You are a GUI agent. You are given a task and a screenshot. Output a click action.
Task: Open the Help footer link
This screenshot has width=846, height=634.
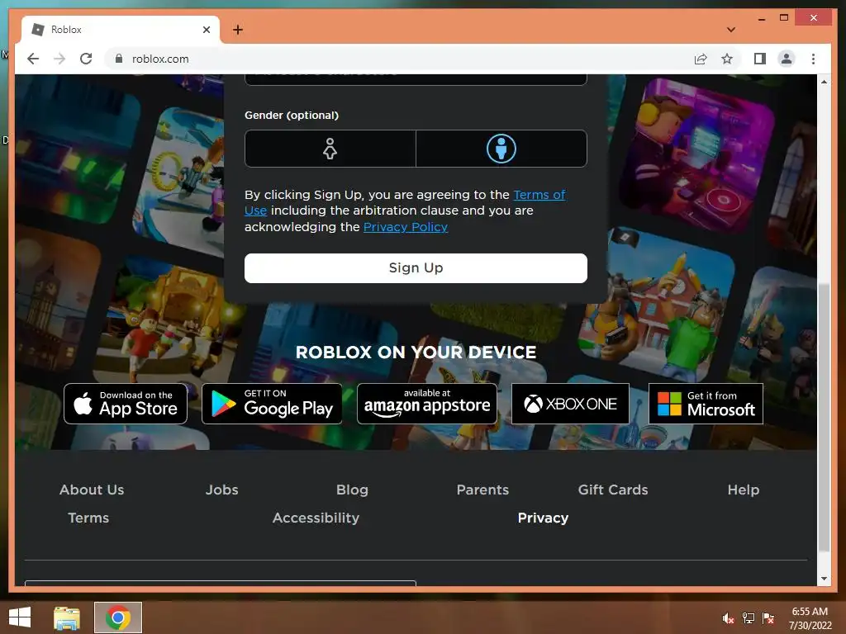point(744,490)
